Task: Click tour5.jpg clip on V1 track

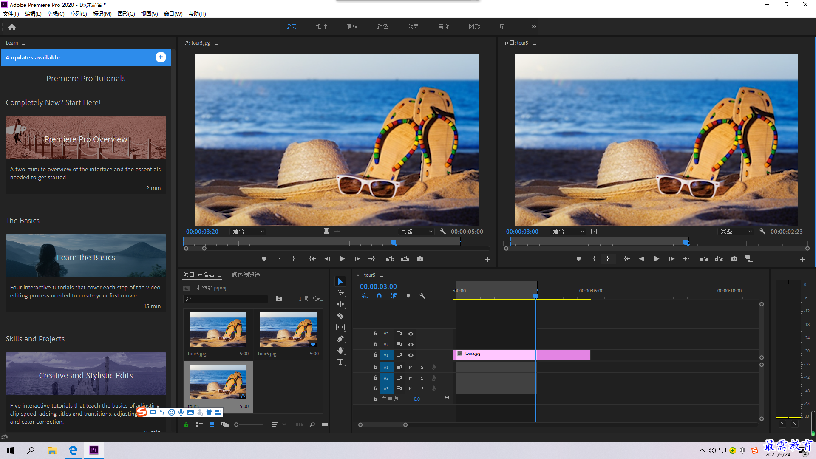Action: point(522,354)
